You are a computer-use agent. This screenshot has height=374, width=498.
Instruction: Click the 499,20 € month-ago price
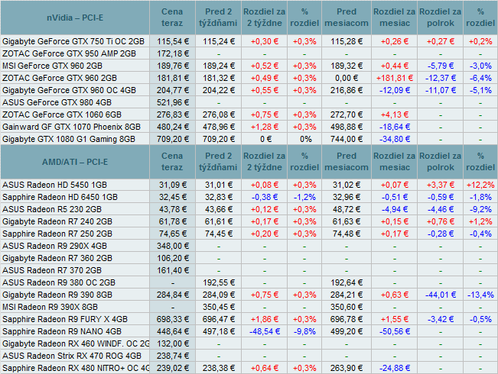347,331
